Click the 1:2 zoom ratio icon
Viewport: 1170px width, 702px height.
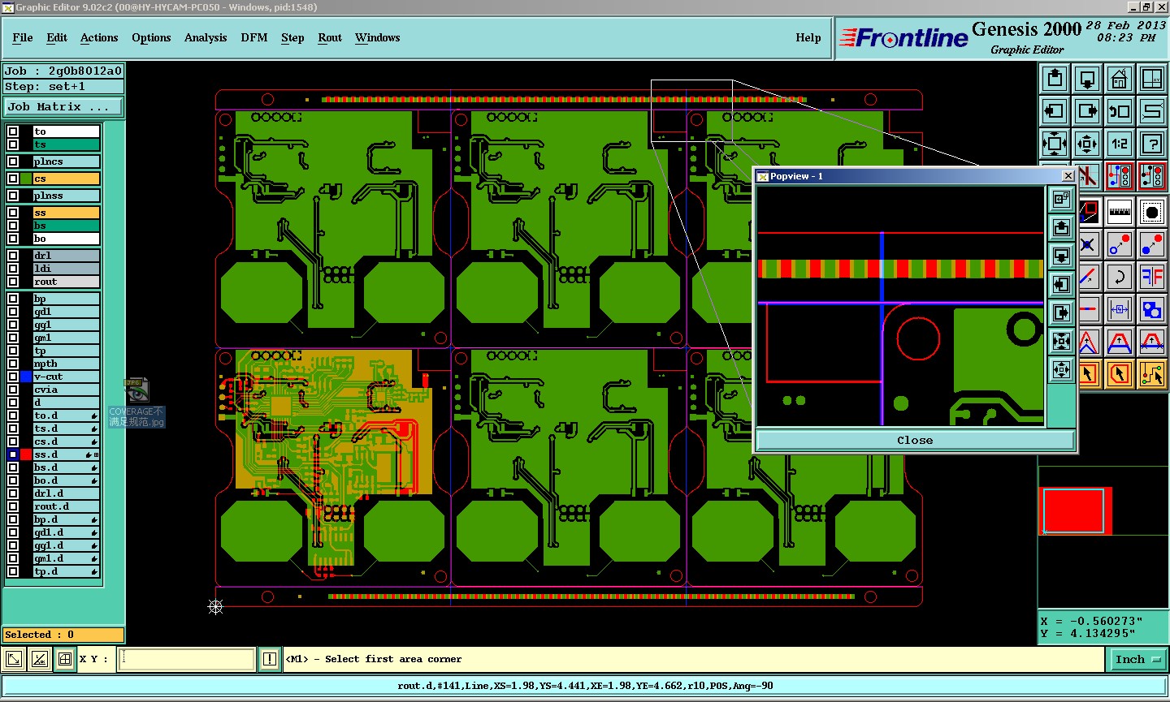click(1120, 144)
